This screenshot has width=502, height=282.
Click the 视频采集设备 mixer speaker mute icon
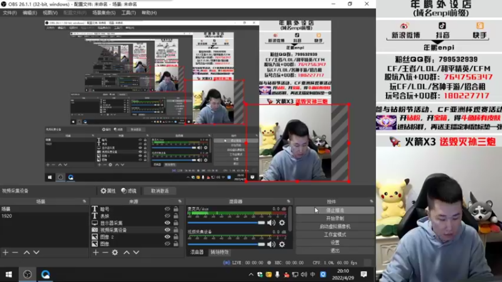(x=271, y=244)
